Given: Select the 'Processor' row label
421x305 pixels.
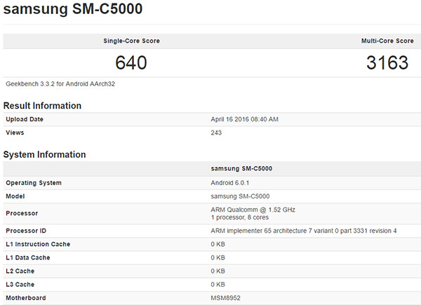Looking at the screenshot, I should (22, 213).
